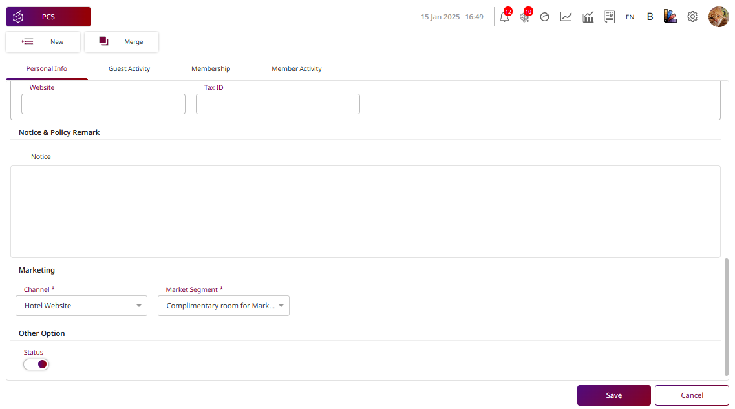Viewport: 735px width, 409px height.
Task: Click into the Tax ID field
Action: (x=277, y=104)
